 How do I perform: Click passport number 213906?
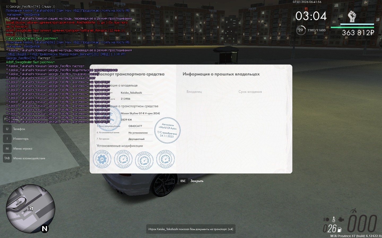click(125, 99)
